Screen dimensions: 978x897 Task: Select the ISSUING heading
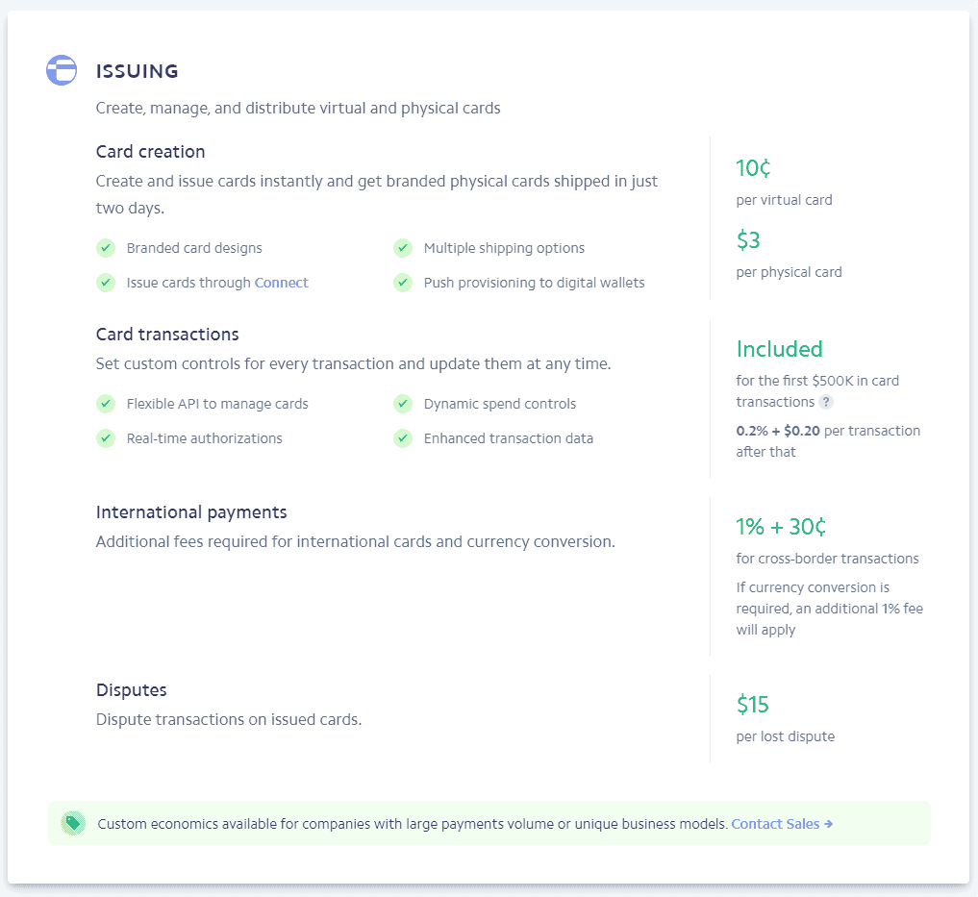[x=138, y=71]
